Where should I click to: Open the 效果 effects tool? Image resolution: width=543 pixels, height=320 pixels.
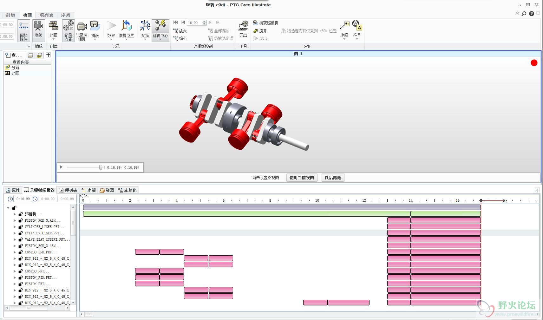coord(111,29)
